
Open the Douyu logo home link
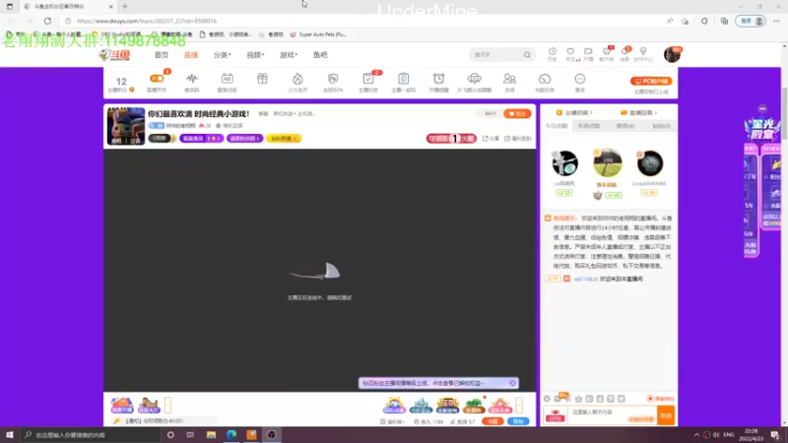tap(114, 55)
